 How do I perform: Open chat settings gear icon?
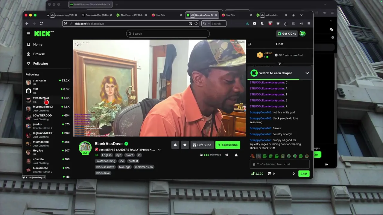tap(294, 173)
